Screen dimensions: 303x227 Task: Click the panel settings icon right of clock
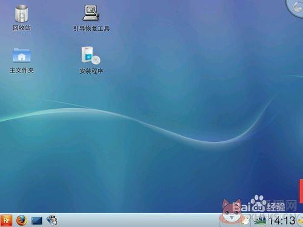[300, 220]
